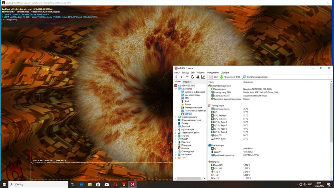Expand the Мережа tree node
Viewport: 334px width, 188px height.
pyautogui.click(x=176, y=136)
